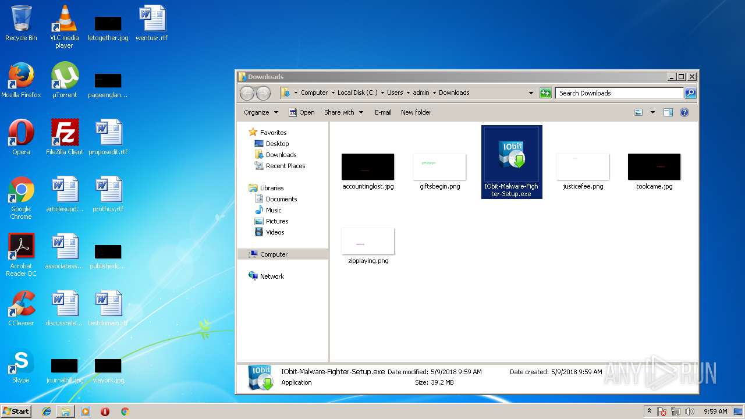The image size is (745, 419).
Task: Select wentusr.rtf file on desktop
Action: coord(151,24)
